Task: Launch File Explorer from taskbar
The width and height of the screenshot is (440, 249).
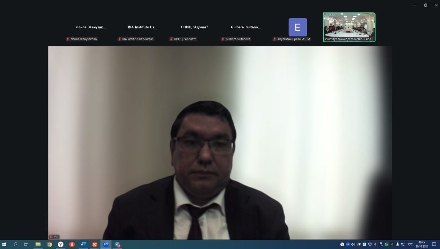Action: click(x=38, y=244)
